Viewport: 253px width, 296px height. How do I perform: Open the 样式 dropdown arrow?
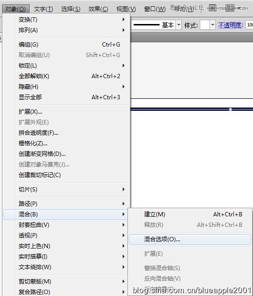click(212, 25)
